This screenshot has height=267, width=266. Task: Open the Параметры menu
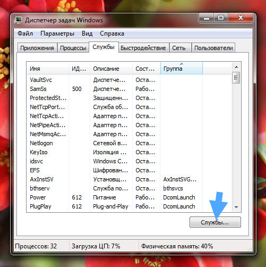click(57, 34)
